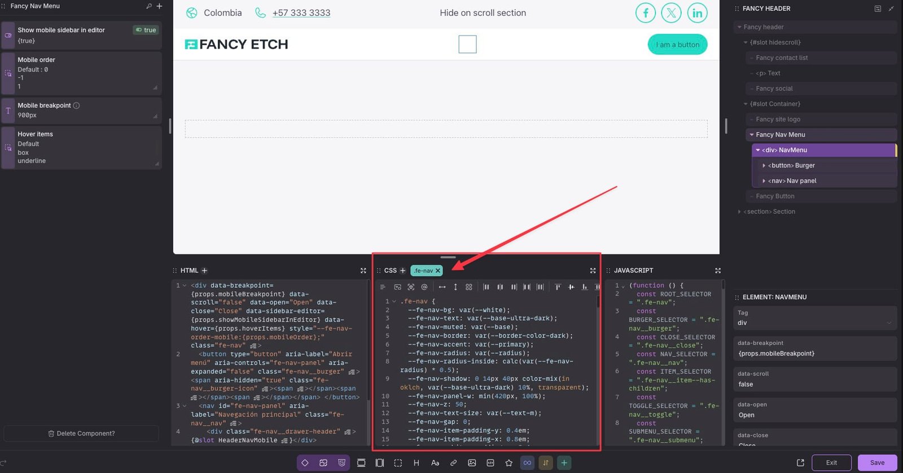Open the Tag div dropdown

coord(815,318)
